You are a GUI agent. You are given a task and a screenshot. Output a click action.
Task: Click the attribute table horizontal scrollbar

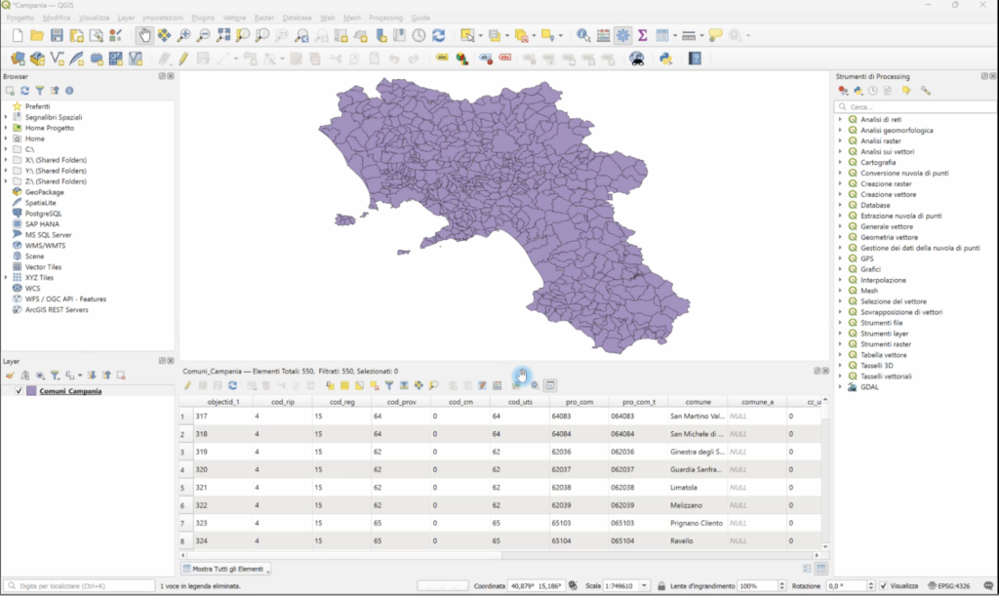coord(499,555)
